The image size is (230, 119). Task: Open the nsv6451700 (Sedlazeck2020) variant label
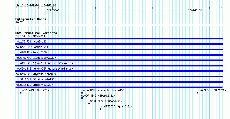pos(36,58)
